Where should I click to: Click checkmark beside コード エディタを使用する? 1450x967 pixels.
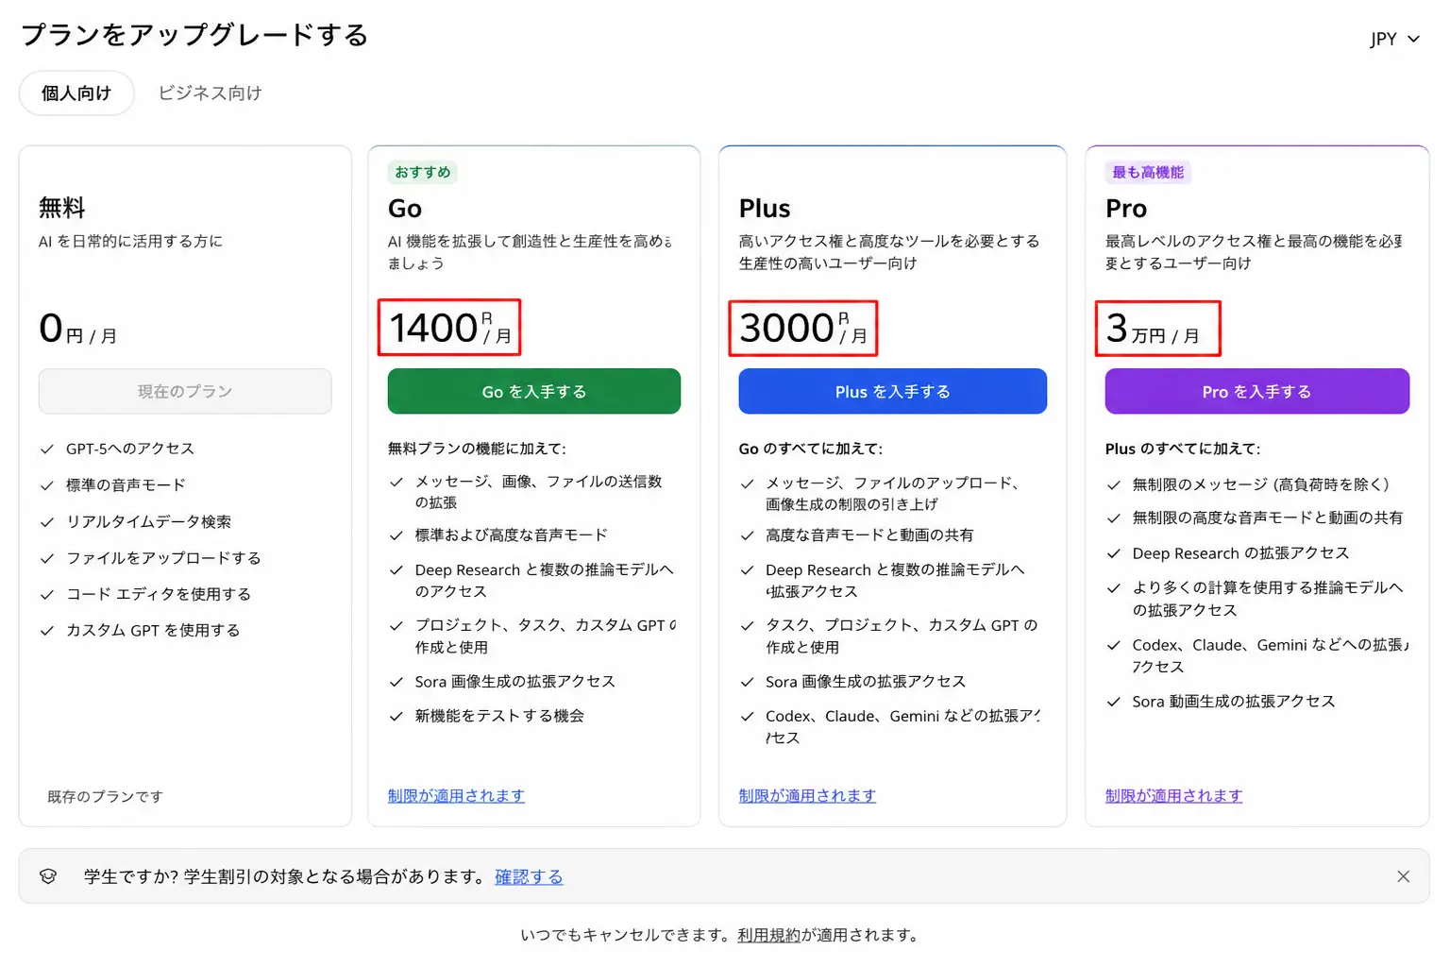[x=46, y=595]
